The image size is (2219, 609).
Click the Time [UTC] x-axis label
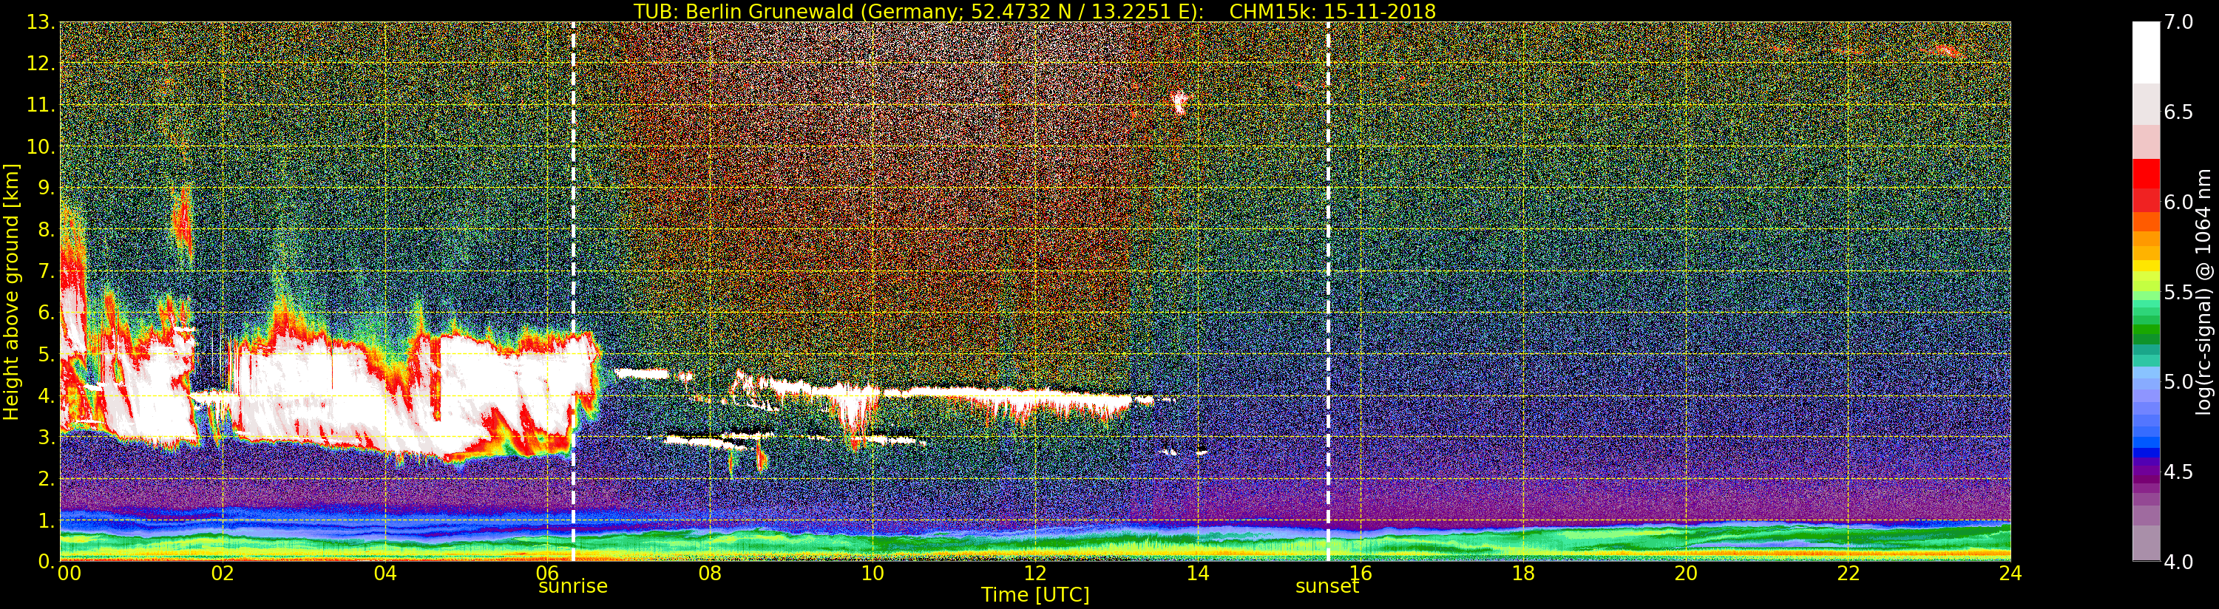(x=1034, y=595)
